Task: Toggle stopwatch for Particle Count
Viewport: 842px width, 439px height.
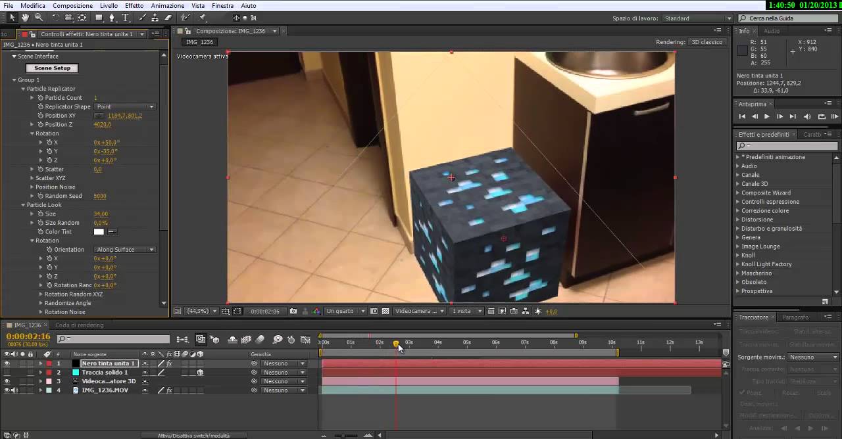Action: coord(40,98)
